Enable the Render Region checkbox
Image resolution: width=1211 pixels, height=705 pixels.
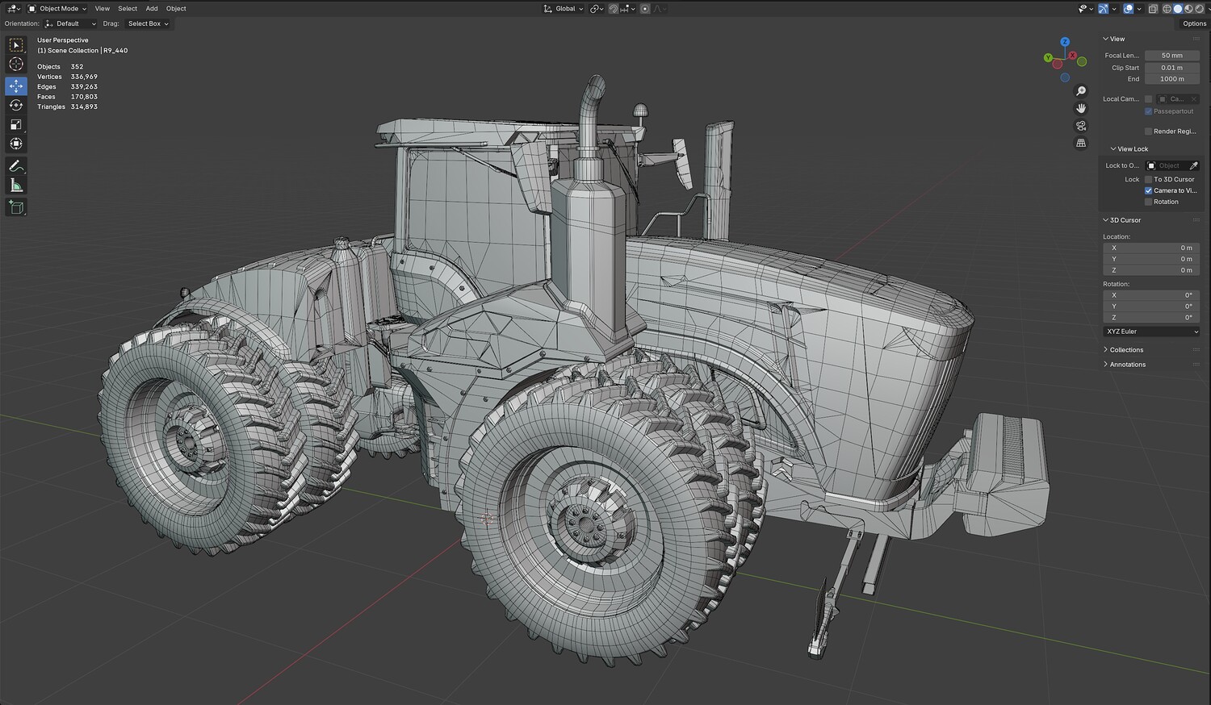coord(1149,131)
